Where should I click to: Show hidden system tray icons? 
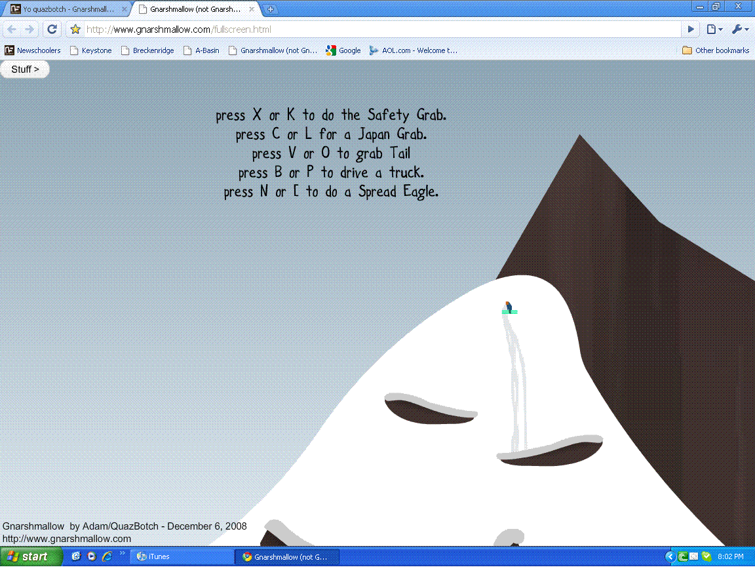click(669, 556)
